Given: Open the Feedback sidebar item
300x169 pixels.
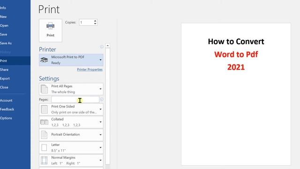Looking at the screenshot, I should pyautogui.click(x=7, y=109).
